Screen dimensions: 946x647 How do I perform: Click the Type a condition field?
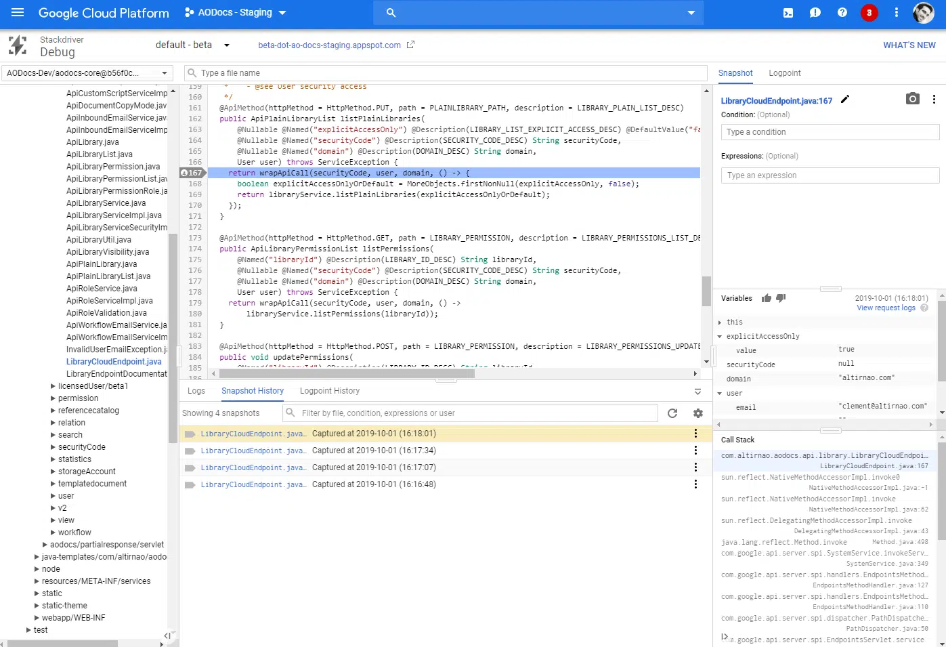pos(830,132)
